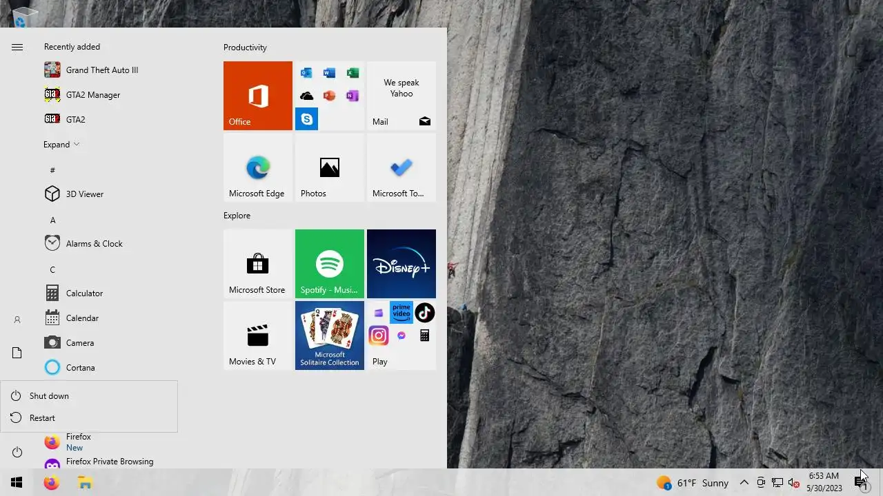The image size is (883, 496).
Task: Open TikTok in the Play tile
Action: pos(424,313)
